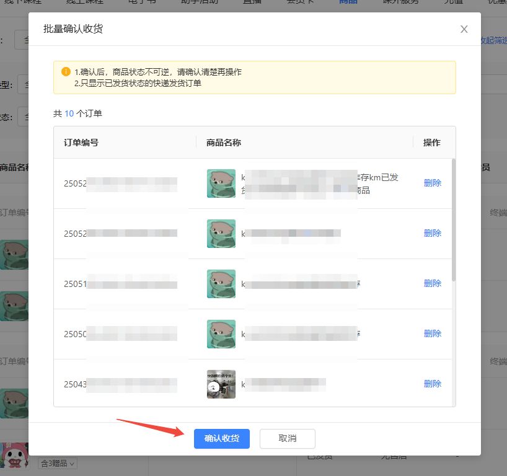Click the orange warning info icon
The image size is (507, 476).
click(66, 72)
